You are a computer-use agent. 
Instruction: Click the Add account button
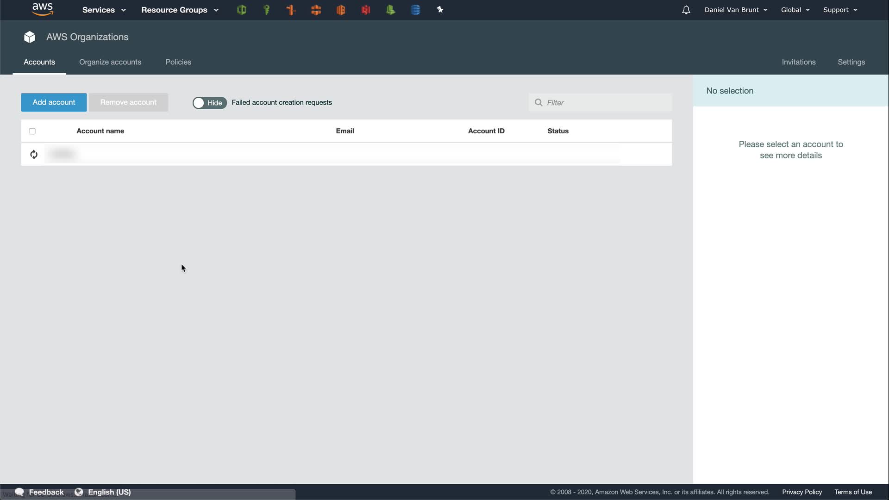coord(54,102)
